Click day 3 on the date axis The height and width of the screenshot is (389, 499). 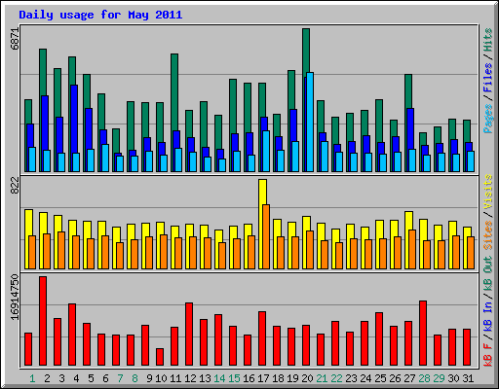point(61,378)
